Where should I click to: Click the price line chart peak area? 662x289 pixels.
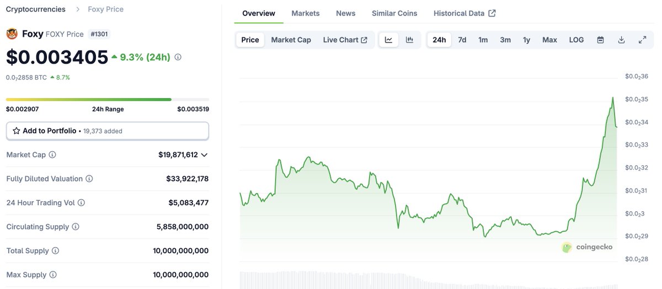click(612, 99)
